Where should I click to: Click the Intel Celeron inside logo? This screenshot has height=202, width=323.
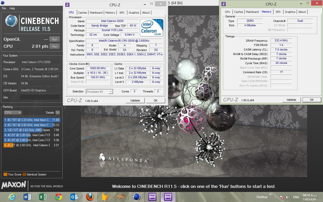152,28
